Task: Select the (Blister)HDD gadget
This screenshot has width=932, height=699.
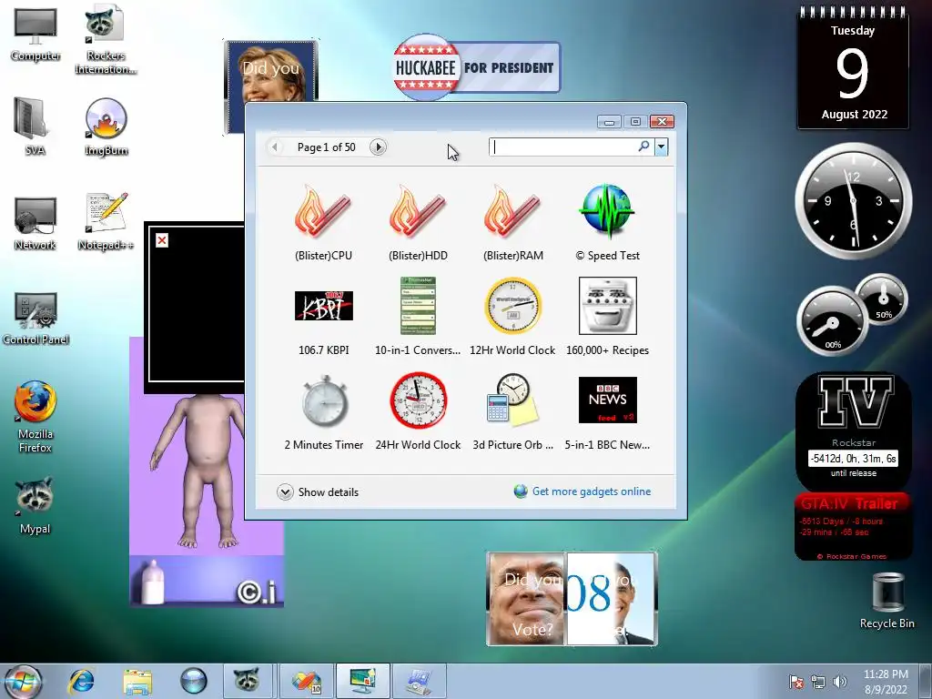Action: [418, 223]
